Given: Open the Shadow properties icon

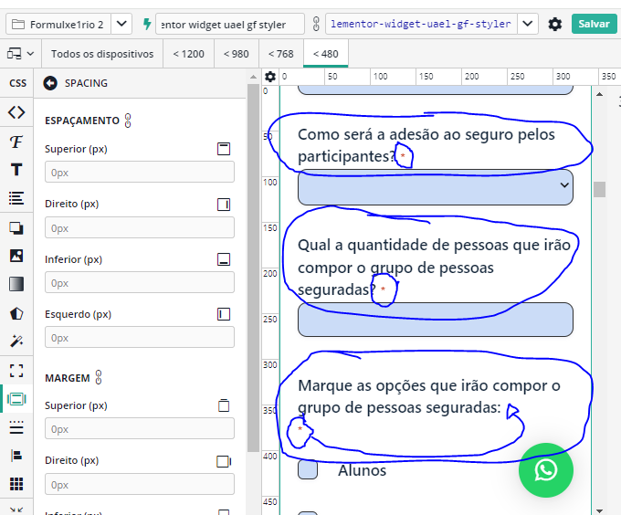Looking at the screenshot, I should point(16,227).
